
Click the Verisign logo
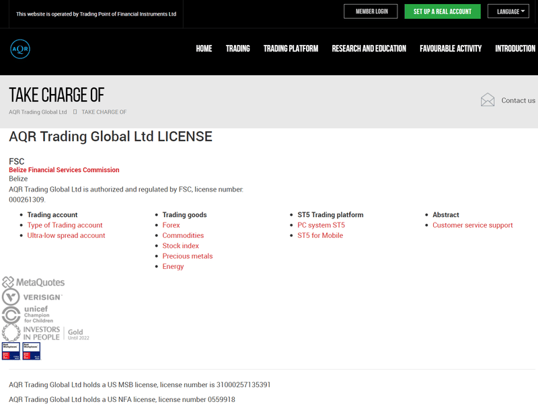coord(32,297)
